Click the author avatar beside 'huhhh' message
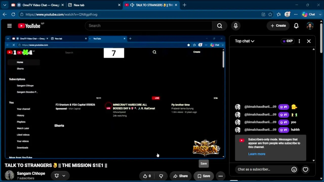 238,130
